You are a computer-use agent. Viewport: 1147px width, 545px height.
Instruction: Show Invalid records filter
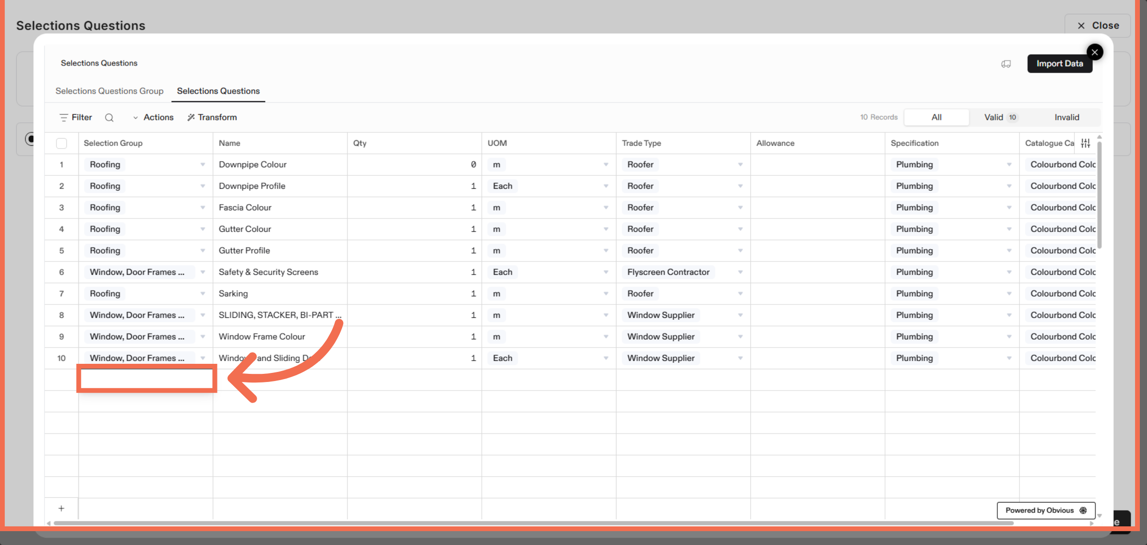1066,118
